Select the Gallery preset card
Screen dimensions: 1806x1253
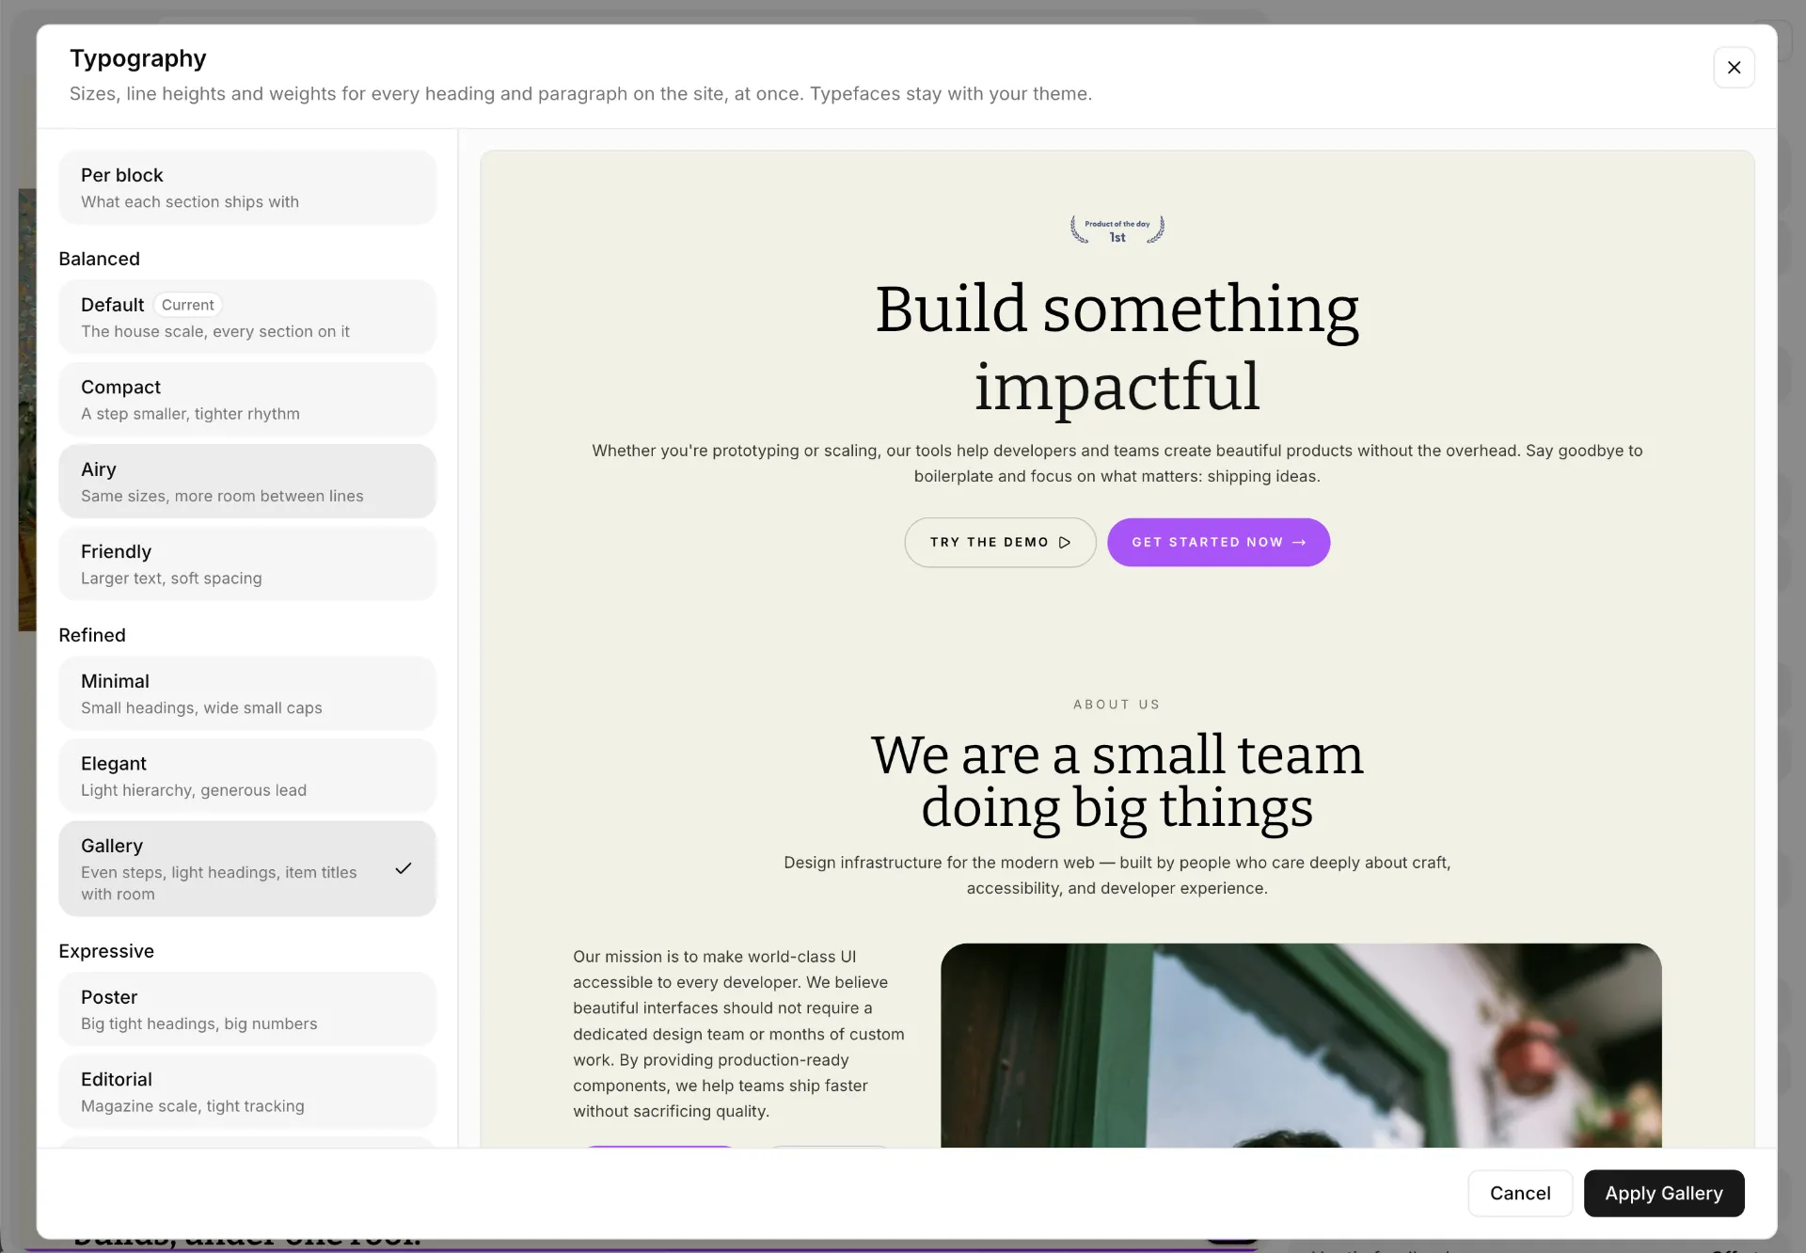point(247,868)
